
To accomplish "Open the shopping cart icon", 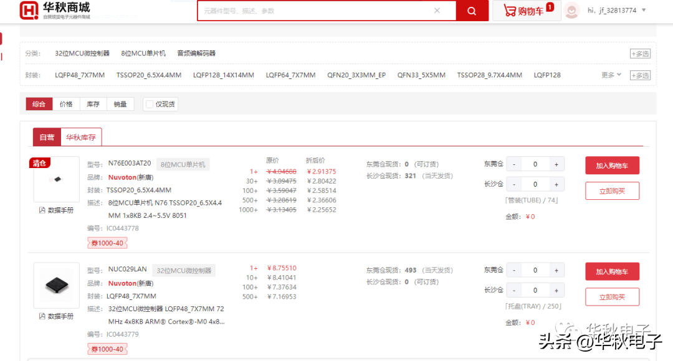I will [510, 11].
